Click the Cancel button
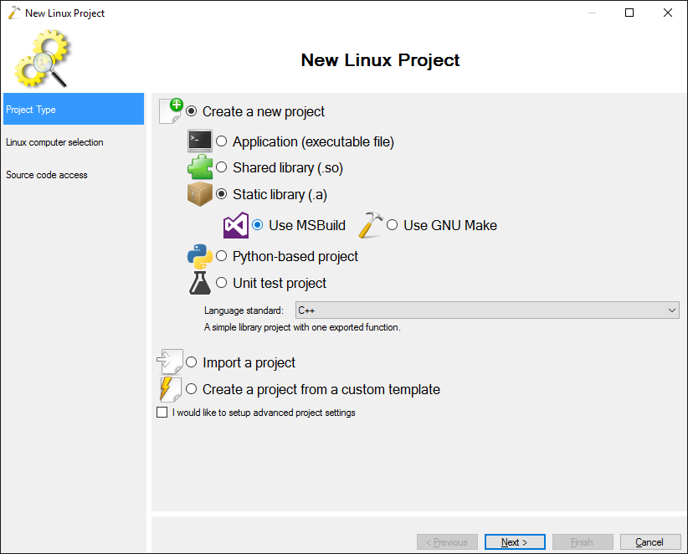The width and height of the screenshot is (688, 554). pyautogui.click(x=649, y=542)
